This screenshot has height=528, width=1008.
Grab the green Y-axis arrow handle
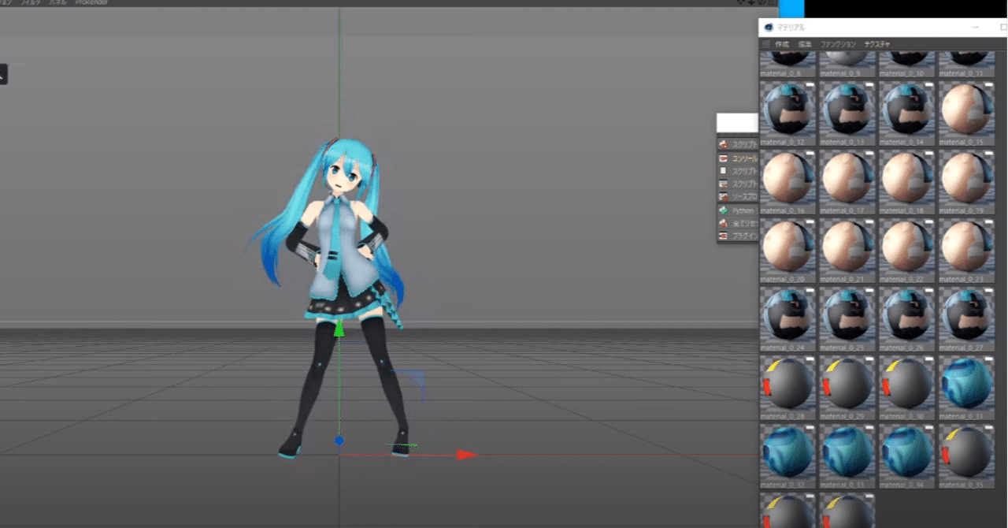[339, 329]
